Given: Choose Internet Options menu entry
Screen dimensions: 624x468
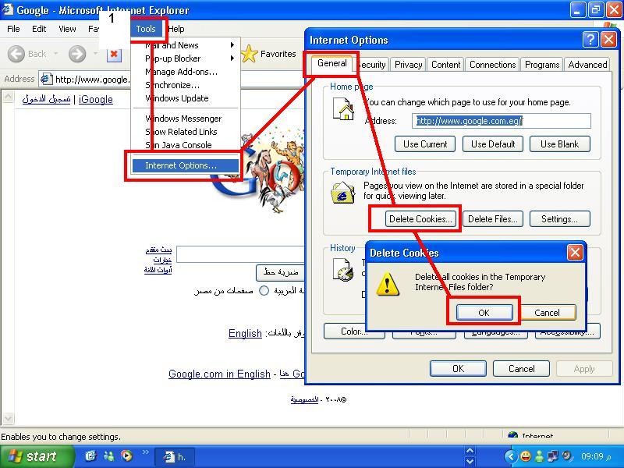Looking at the screenshot, I should pos(186,165).
